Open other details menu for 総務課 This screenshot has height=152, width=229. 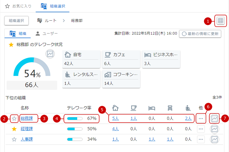click(201, 119)
